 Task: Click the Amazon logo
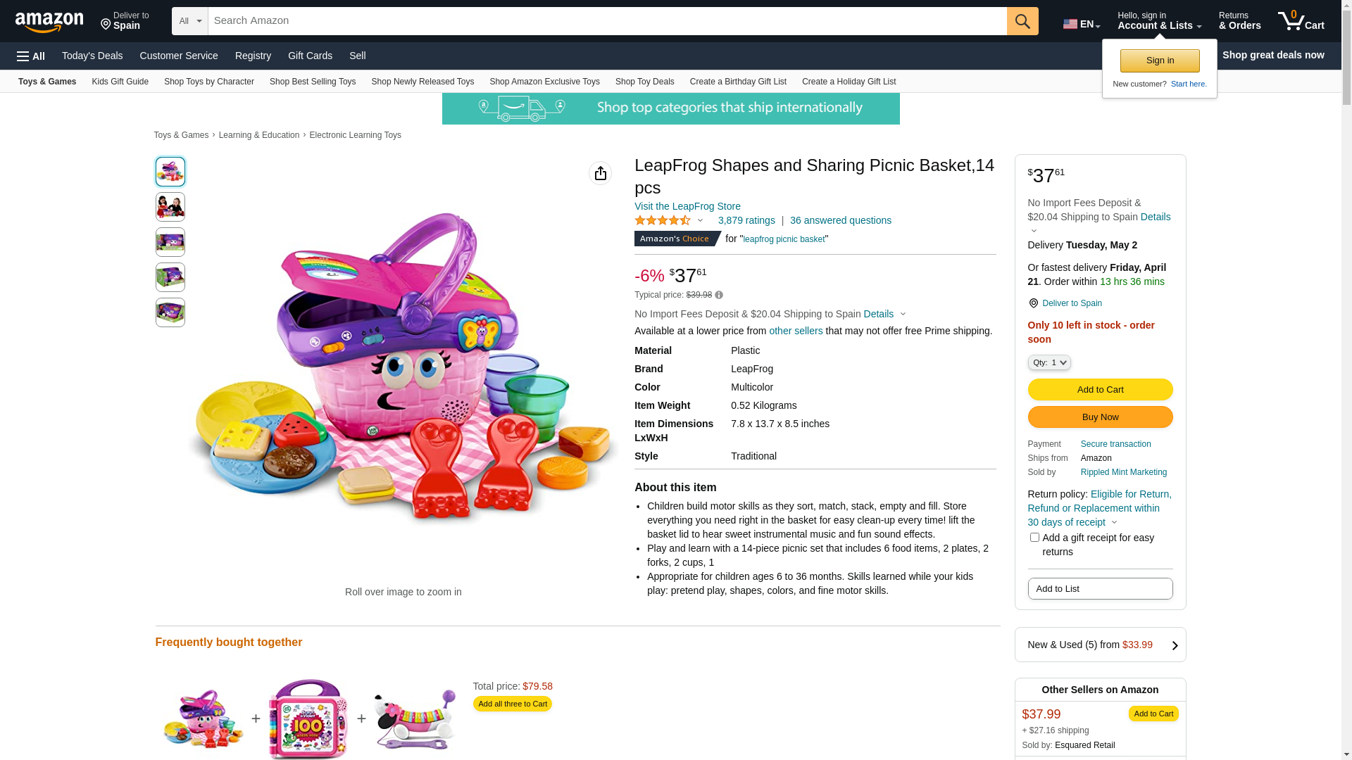49,23
